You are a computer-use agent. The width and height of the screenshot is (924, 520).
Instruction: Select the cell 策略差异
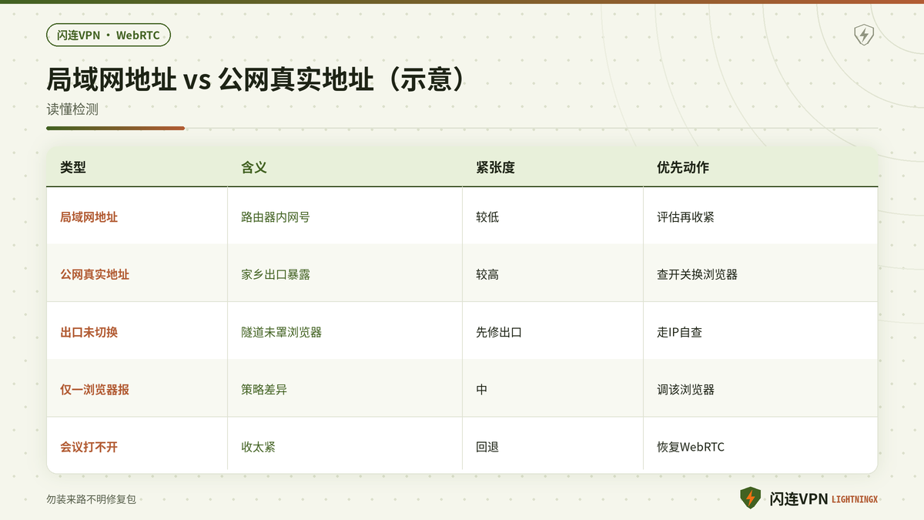264,390
